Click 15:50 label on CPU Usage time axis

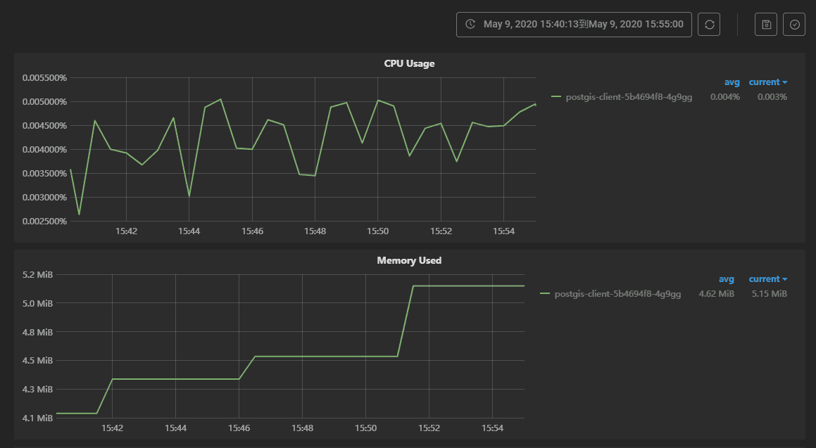tap(378, 231)
